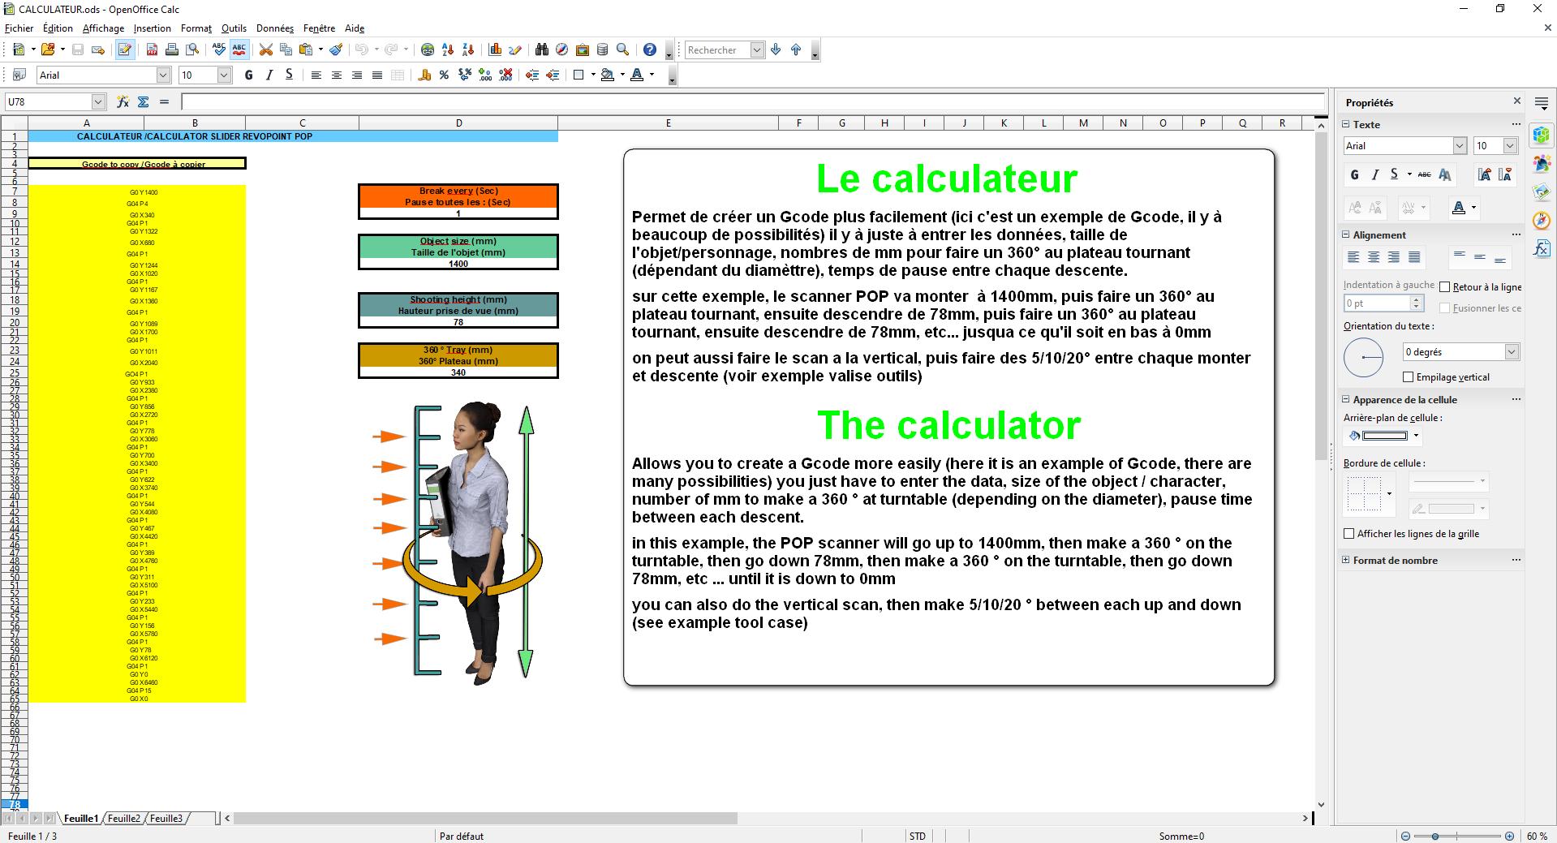Click Find Previous up arrow button

pos(796,49)
